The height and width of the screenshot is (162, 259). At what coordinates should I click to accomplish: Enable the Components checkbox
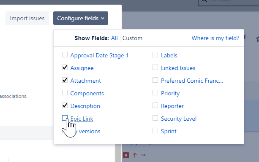click(65, 93)
